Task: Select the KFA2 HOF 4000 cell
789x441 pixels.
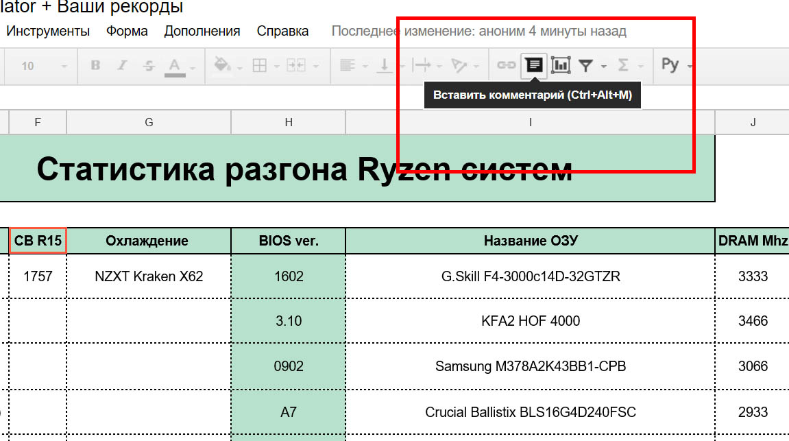Action: (531, 321)
